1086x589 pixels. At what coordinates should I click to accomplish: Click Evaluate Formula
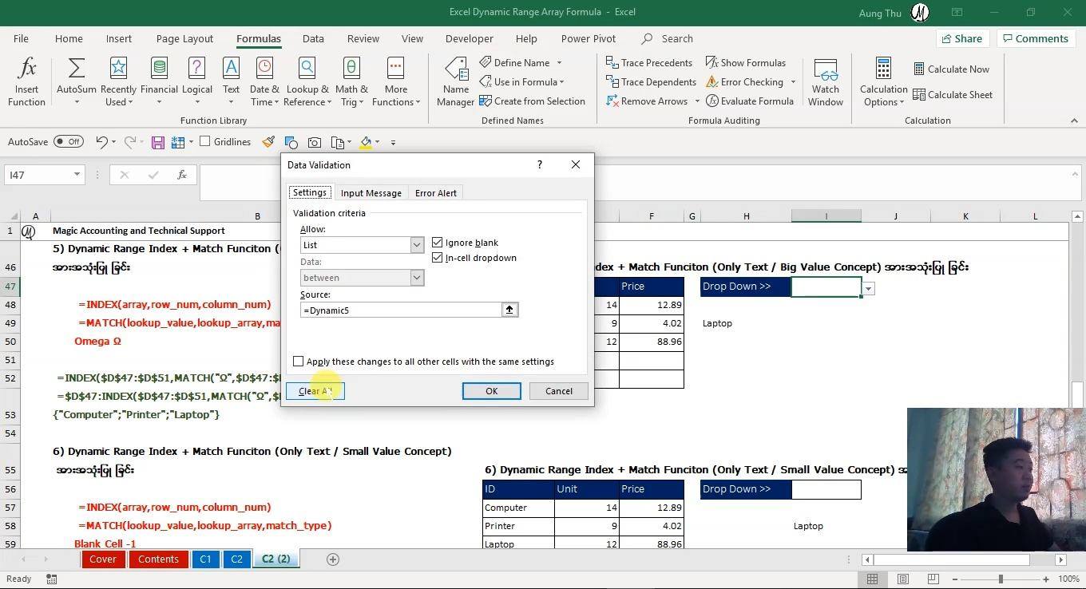(749, 101)
